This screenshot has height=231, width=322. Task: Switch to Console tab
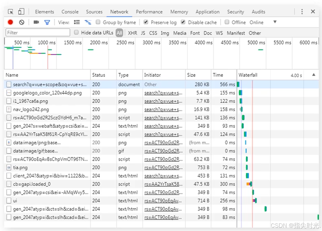[70, 12]
